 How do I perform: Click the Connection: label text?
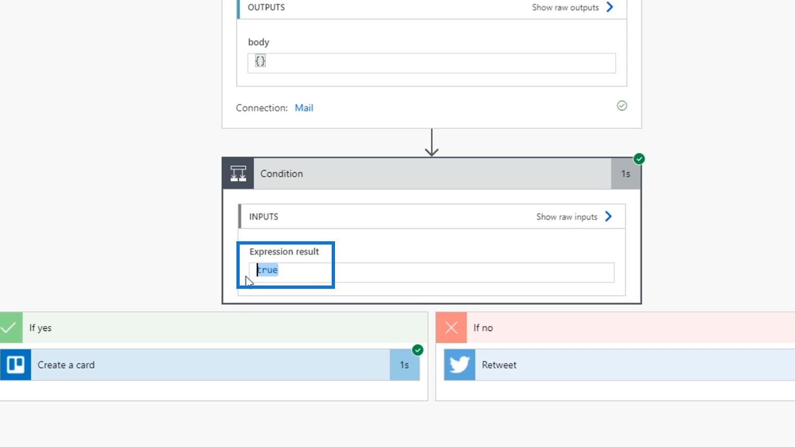[x=262, y=108]
